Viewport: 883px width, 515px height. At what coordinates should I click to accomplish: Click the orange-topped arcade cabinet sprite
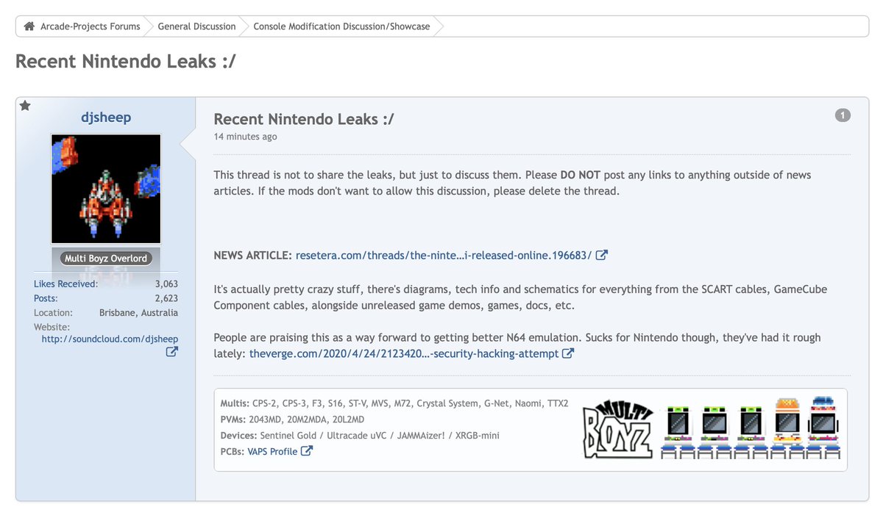(x=787, y=428)
